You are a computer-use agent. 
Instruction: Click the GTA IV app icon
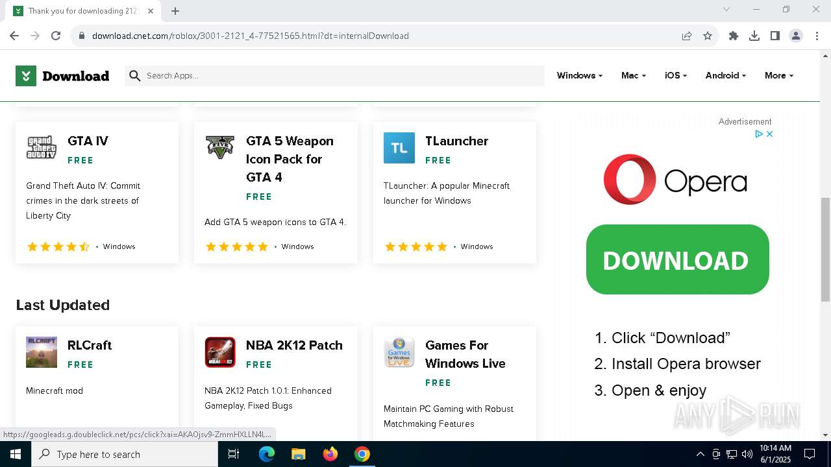42,148
